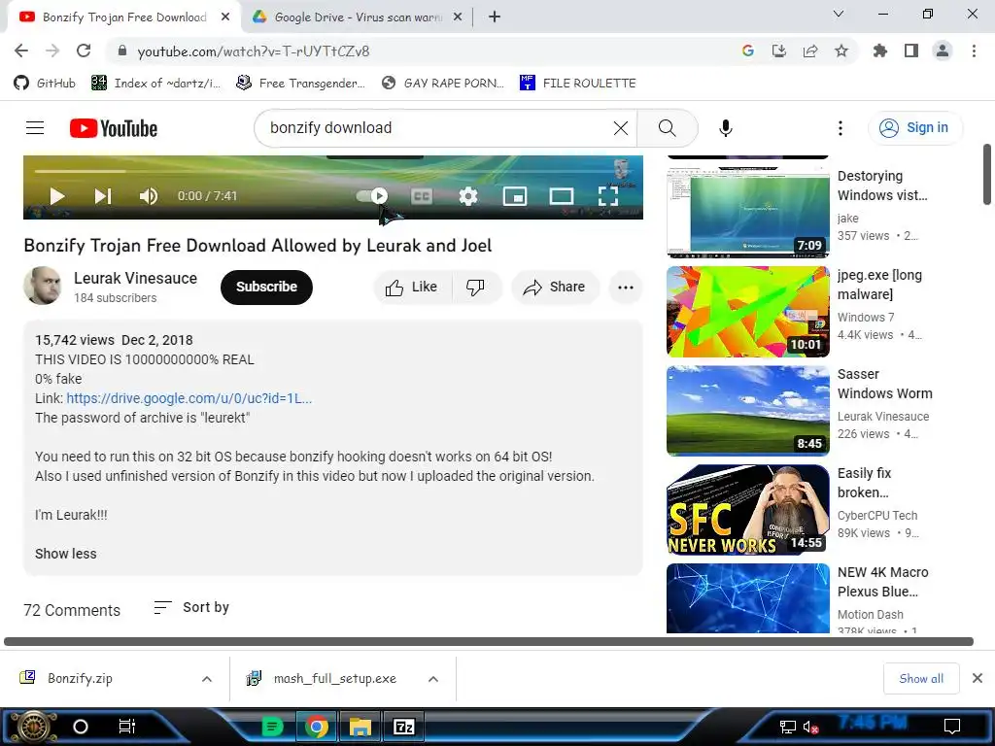Toggle Chrome side panel

click(x=911, y=51)
